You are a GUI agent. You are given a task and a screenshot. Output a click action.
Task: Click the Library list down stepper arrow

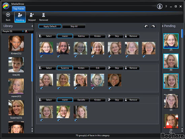coord(32,131)
